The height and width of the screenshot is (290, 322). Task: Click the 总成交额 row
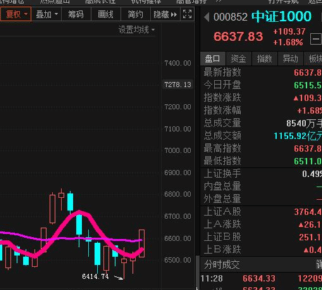click(261, 136)
